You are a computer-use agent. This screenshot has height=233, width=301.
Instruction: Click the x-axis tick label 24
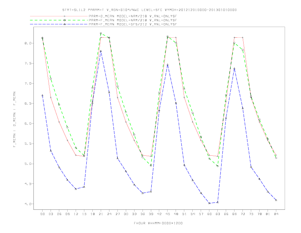(109, 214)
